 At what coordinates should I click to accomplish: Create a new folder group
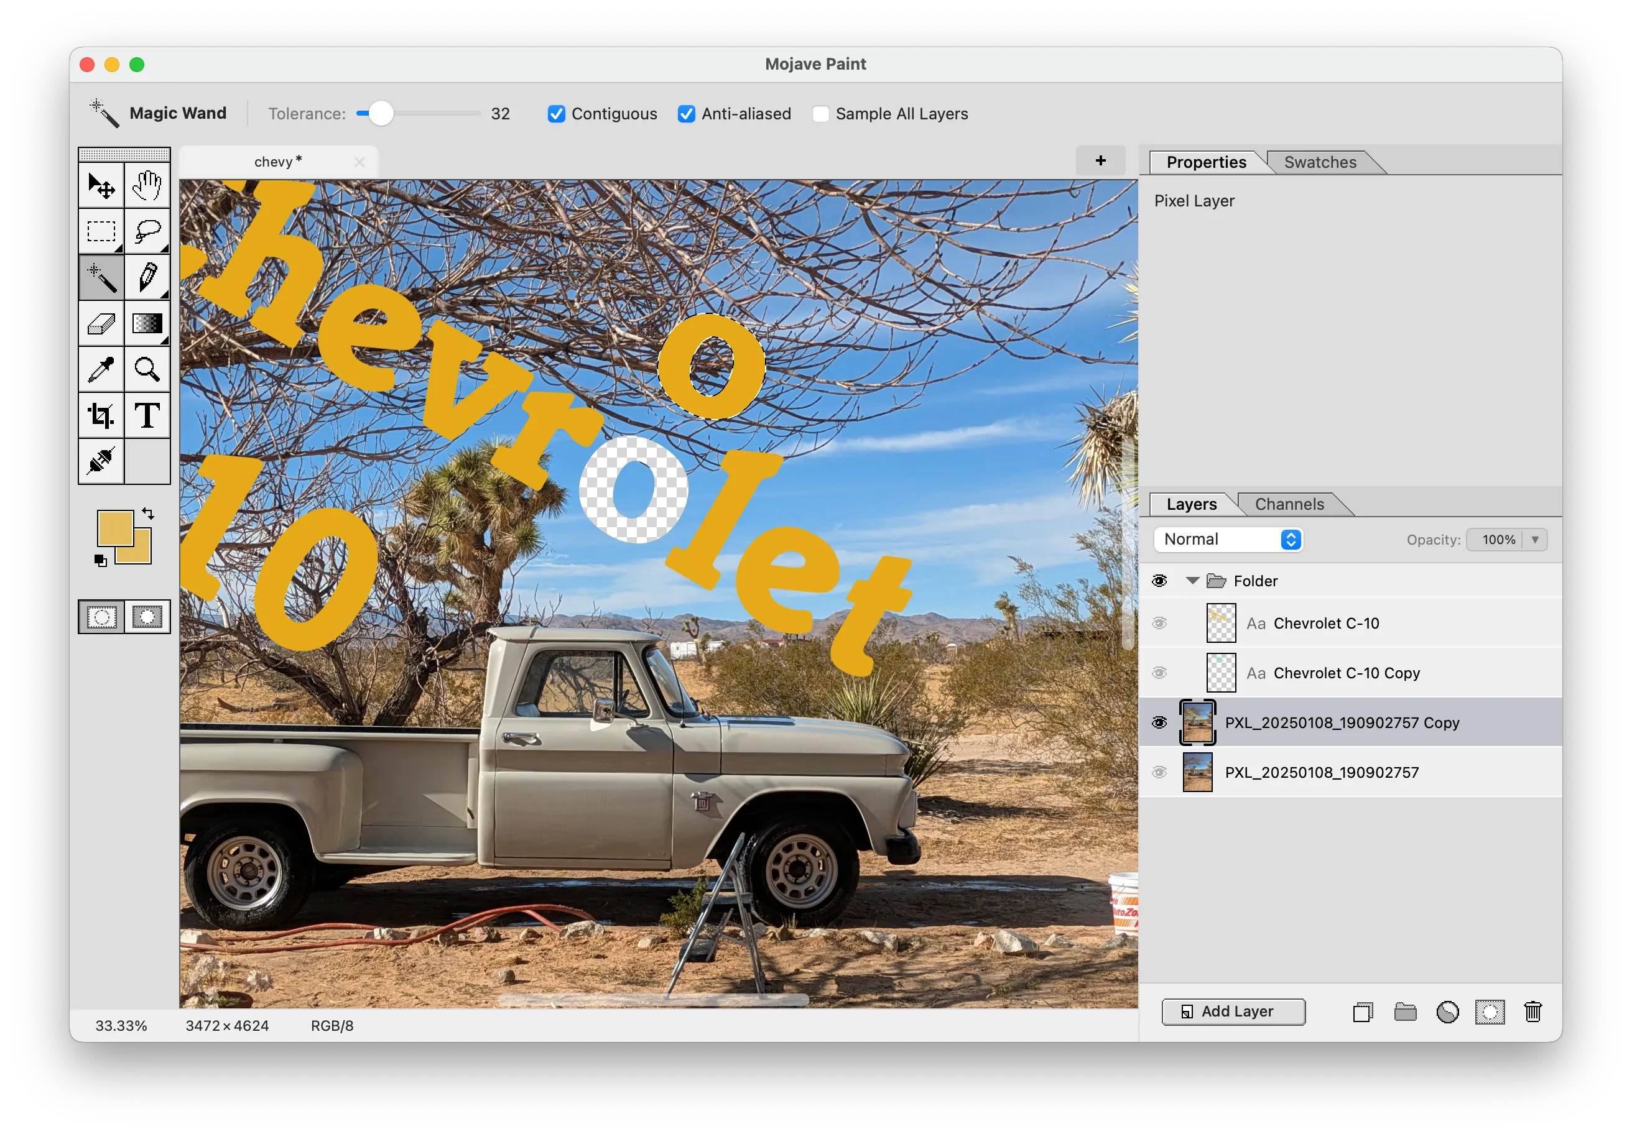(1405, 1012)
